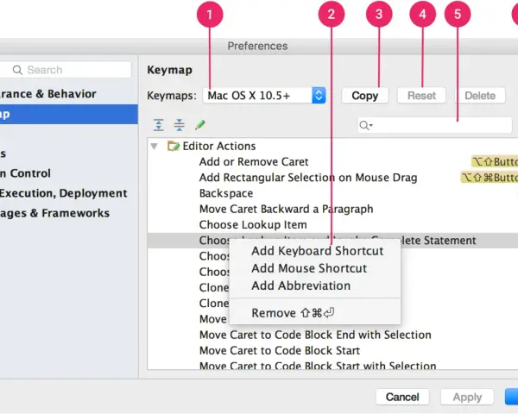
Task: Select the Choose Lookup Item action
Action: click(253, 225)
